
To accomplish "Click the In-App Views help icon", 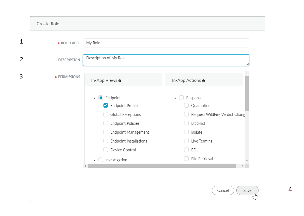I will point(120,81).
